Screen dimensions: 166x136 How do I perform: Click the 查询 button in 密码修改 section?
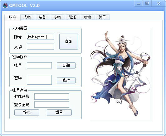pyautogui.click(x=66, y=65)
